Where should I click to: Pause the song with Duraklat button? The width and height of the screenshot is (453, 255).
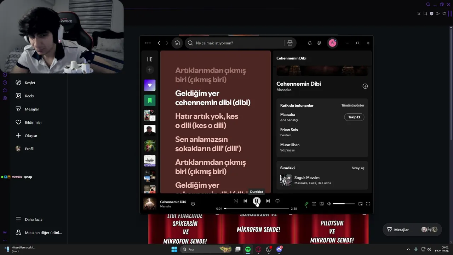(x=257, y=201)
